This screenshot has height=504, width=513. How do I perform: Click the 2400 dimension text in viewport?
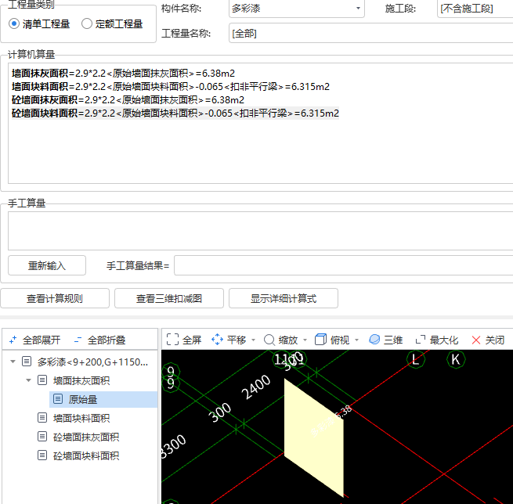pyautogui.click(x=256, y=387)
